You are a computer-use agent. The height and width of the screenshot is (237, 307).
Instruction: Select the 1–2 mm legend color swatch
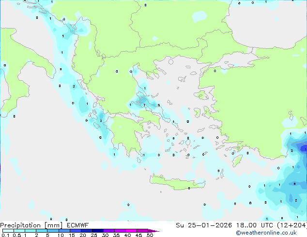coord(31,231)
